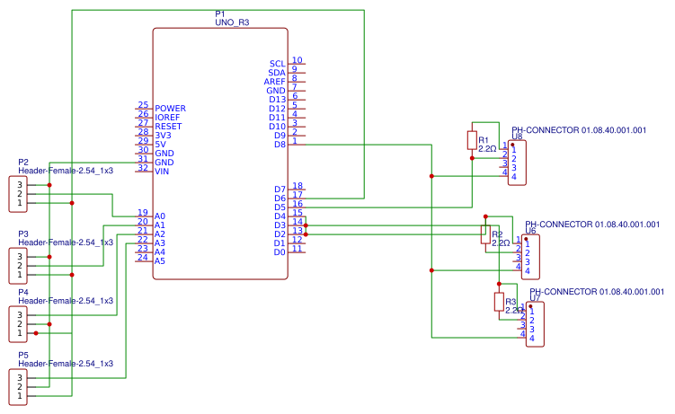Click the 5V pin label
Screen dimensions: 675x414
pyautogui.click(x=161, y=145)
